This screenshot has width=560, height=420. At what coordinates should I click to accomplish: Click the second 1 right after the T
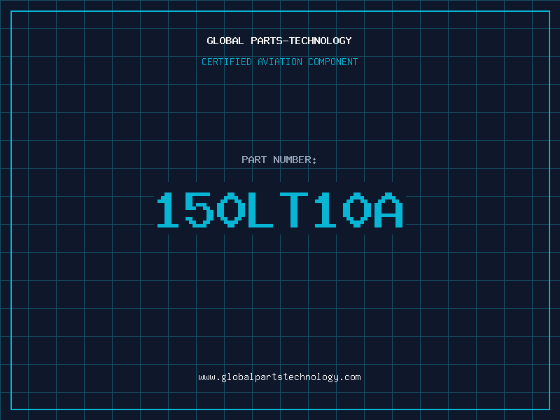click(x=326, y=210)
